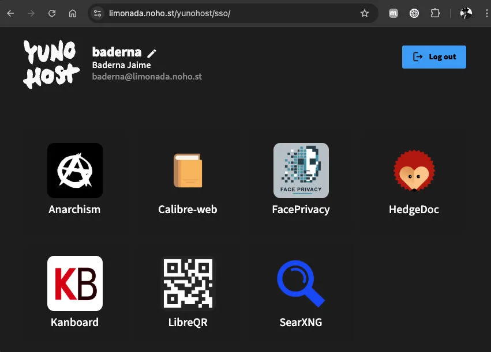This screenshot has height=352, width=491.
Task: Open the LibreQR QR code icon
Action: pyautogui.click(x=188, y=283)
